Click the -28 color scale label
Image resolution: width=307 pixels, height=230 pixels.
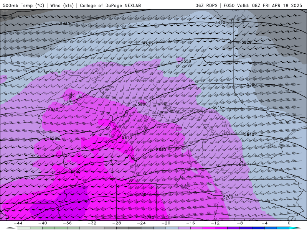click(117, 223)
